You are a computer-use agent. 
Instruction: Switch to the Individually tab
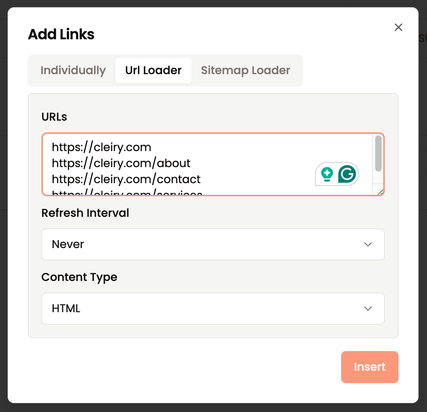coord(73,71)
